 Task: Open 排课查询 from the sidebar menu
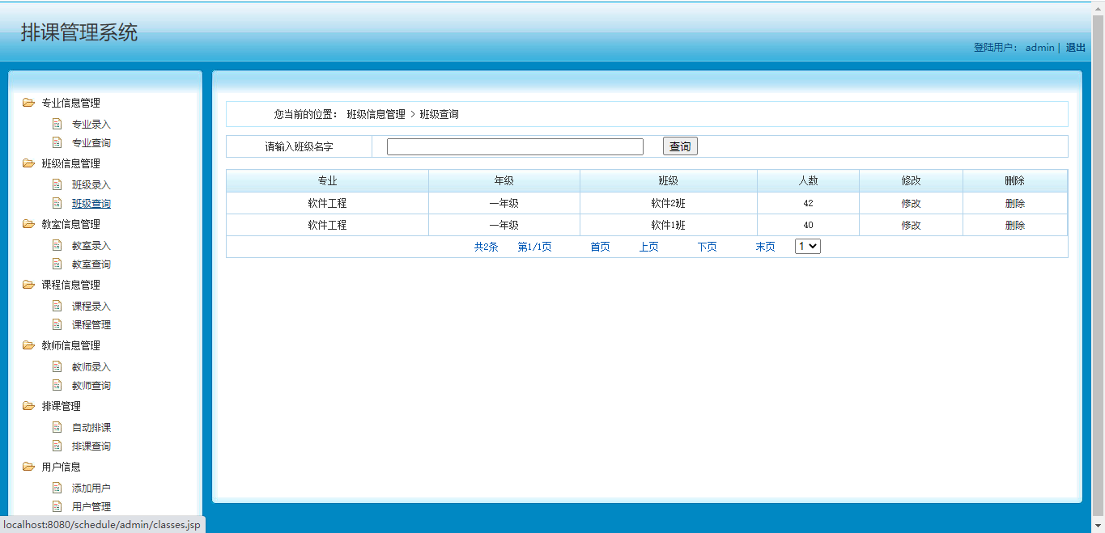click(91, 446)
